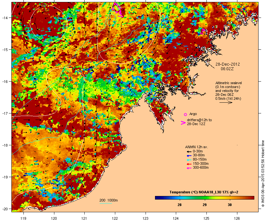
Task: Click the temperature color bar
Action: pyautogui.click(x=204, y=198)
